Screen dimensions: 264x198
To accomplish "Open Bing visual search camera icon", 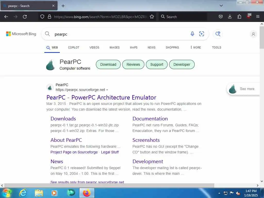I will click(x=202, y=34).
